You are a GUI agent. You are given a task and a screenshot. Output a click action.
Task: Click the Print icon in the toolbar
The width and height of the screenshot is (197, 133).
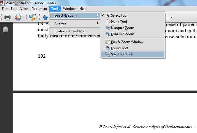point(7,17)
